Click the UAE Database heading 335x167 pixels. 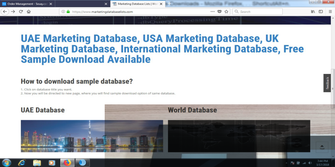43,110
